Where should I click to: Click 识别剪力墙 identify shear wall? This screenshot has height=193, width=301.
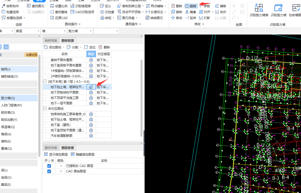(x=279, y=11)
